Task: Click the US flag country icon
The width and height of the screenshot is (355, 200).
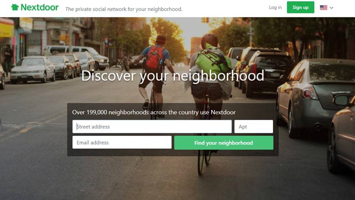Action: [323, 7]
